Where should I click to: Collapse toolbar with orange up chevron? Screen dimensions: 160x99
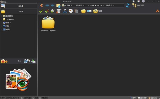pos(158,11)
